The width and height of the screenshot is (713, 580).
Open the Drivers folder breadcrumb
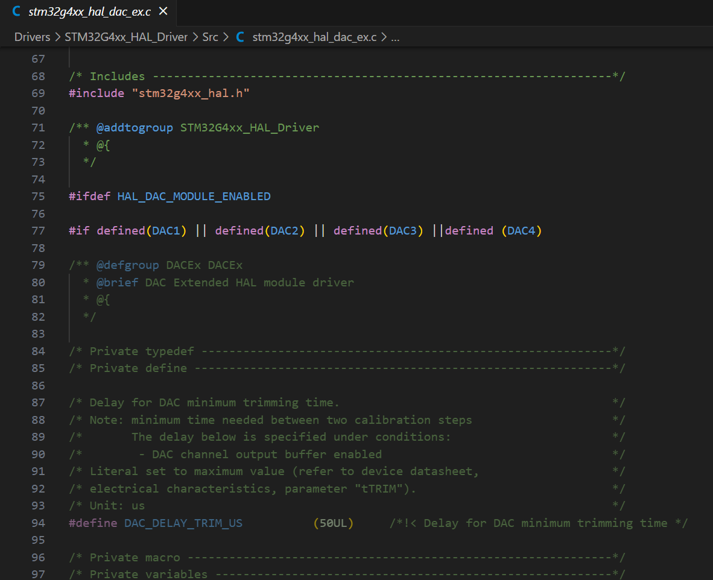pyautogui.click(x=32, y=37)
